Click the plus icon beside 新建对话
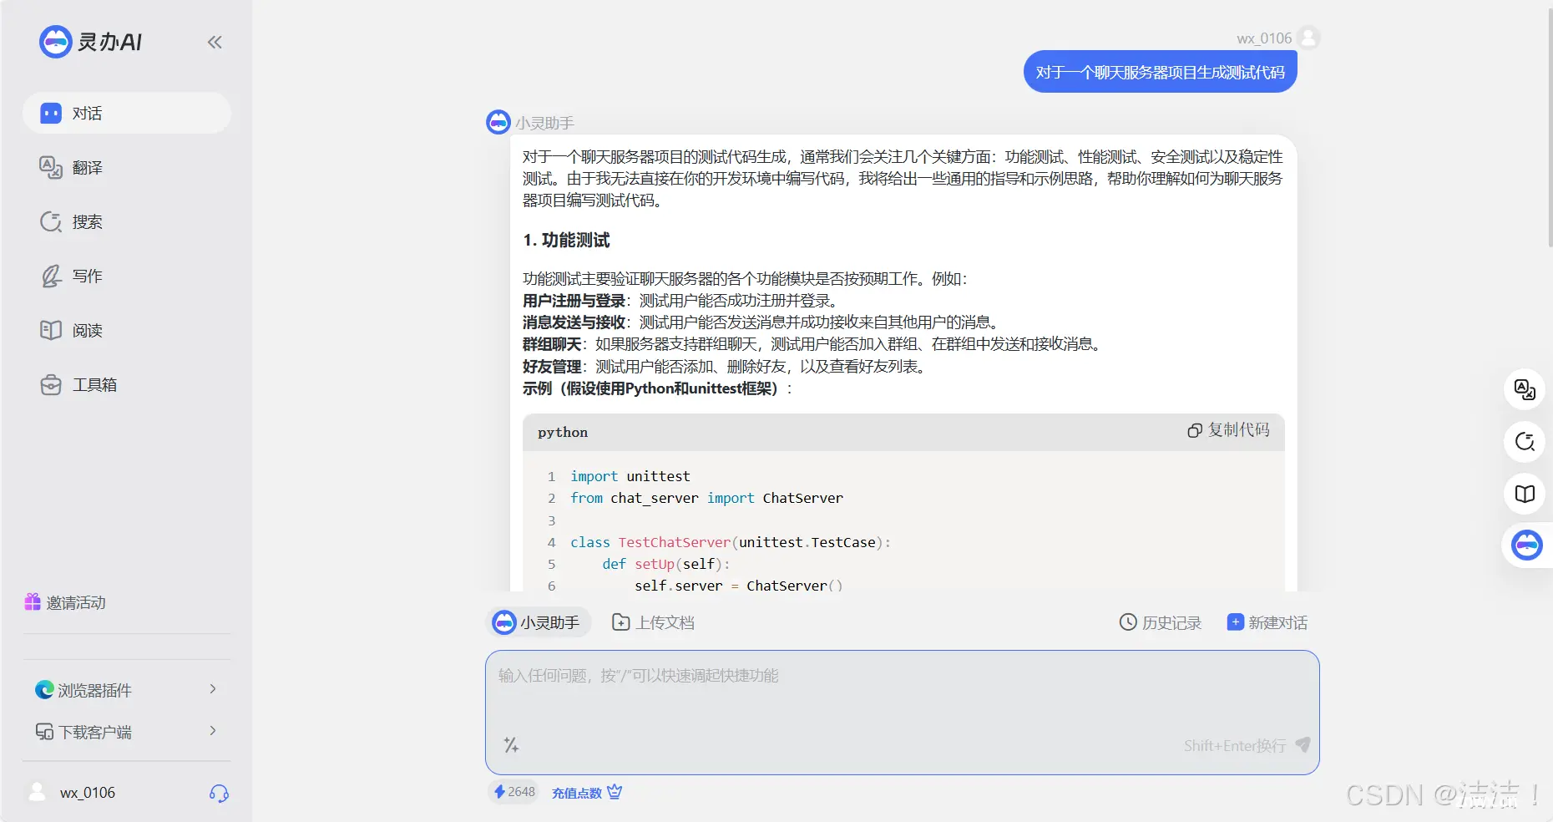The height and width of the screenshot is (822, 1553). pos(1235,622)
